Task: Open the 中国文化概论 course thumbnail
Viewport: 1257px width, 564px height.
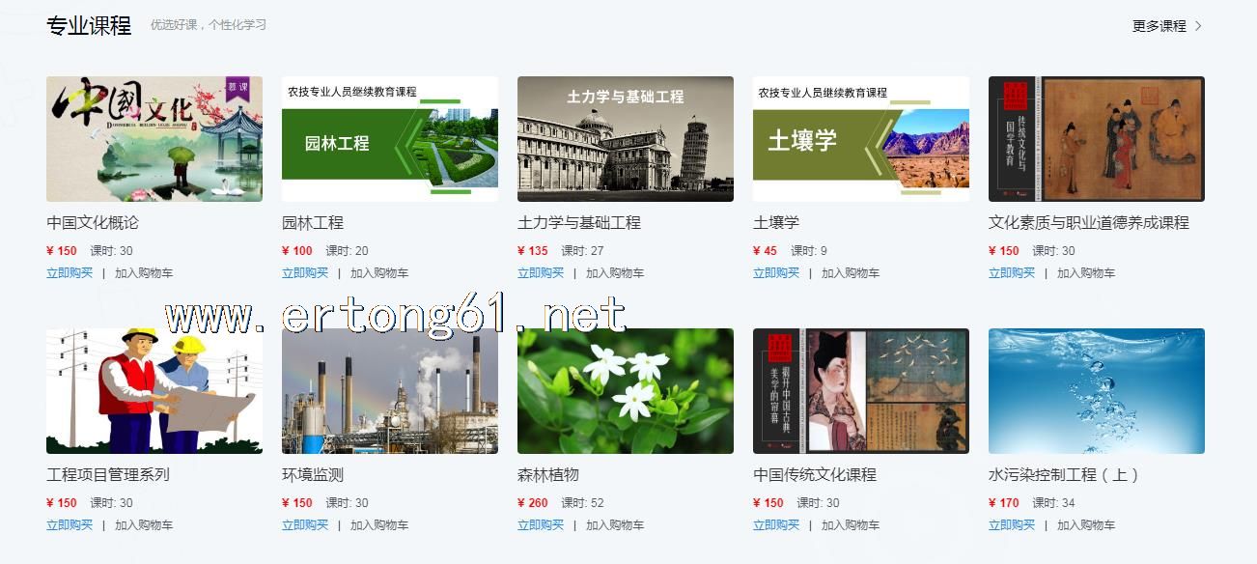Action: [154, 139]
